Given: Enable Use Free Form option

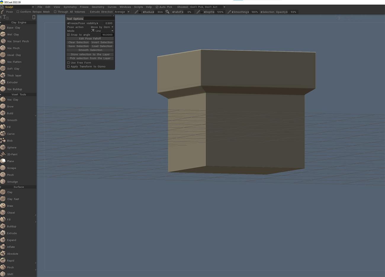Looking at the screenshot, I should pyautogui.click(x=68, y=62).
